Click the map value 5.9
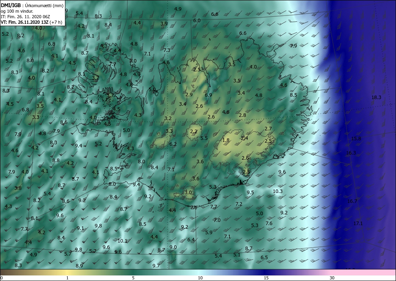 coord(209,233)
